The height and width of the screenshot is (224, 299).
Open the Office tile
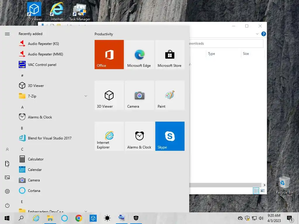pyautogui.click(x=109, y=55)
